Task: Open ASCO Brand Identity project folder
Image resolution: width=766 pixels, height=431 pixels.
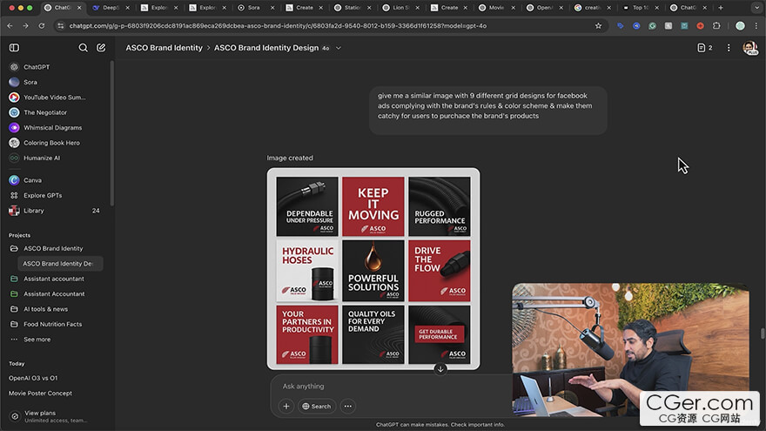Action: pos(54,248)
